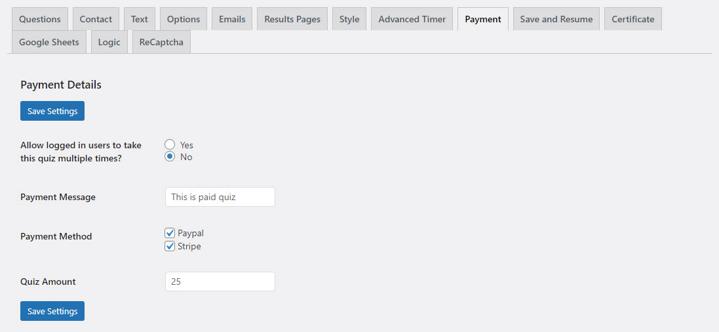
Task: Focus the Payment Message field
Action: coord(220,197)
